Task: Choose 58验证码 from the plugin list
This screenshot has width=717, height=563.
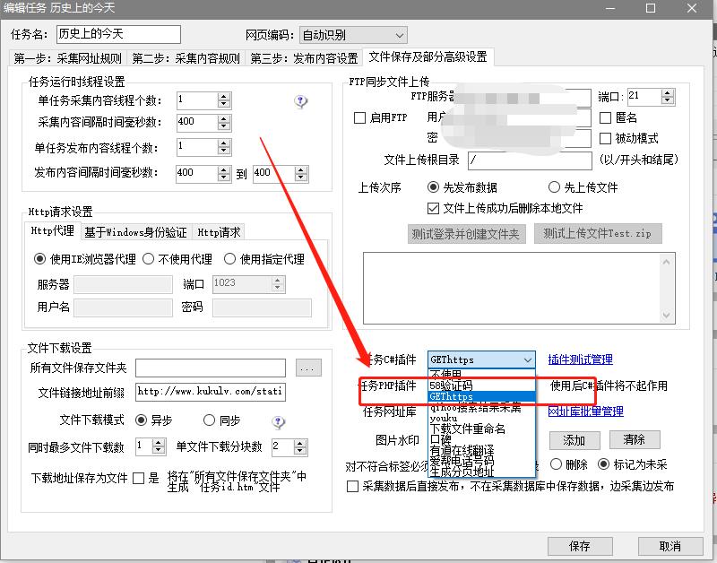Action: (481, 385)
